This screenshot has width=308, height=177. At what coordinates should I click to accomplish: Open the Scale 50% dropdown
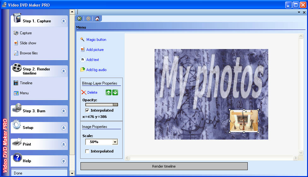point(115,142)
